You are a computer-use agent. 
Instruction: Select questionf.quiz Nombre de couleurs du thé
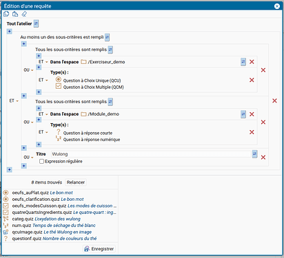coord(60,239)
